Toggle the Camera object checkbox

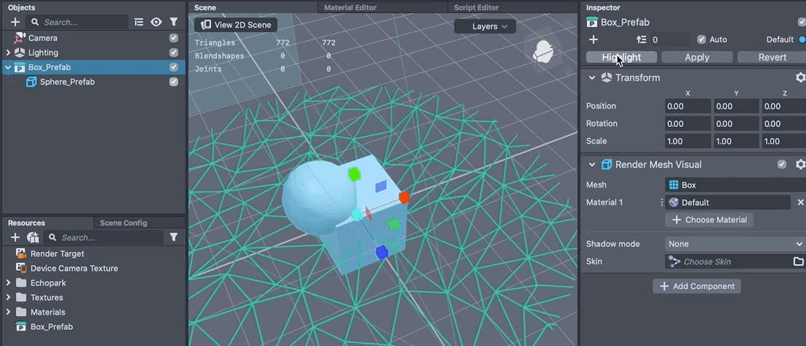tap(174, 38)
